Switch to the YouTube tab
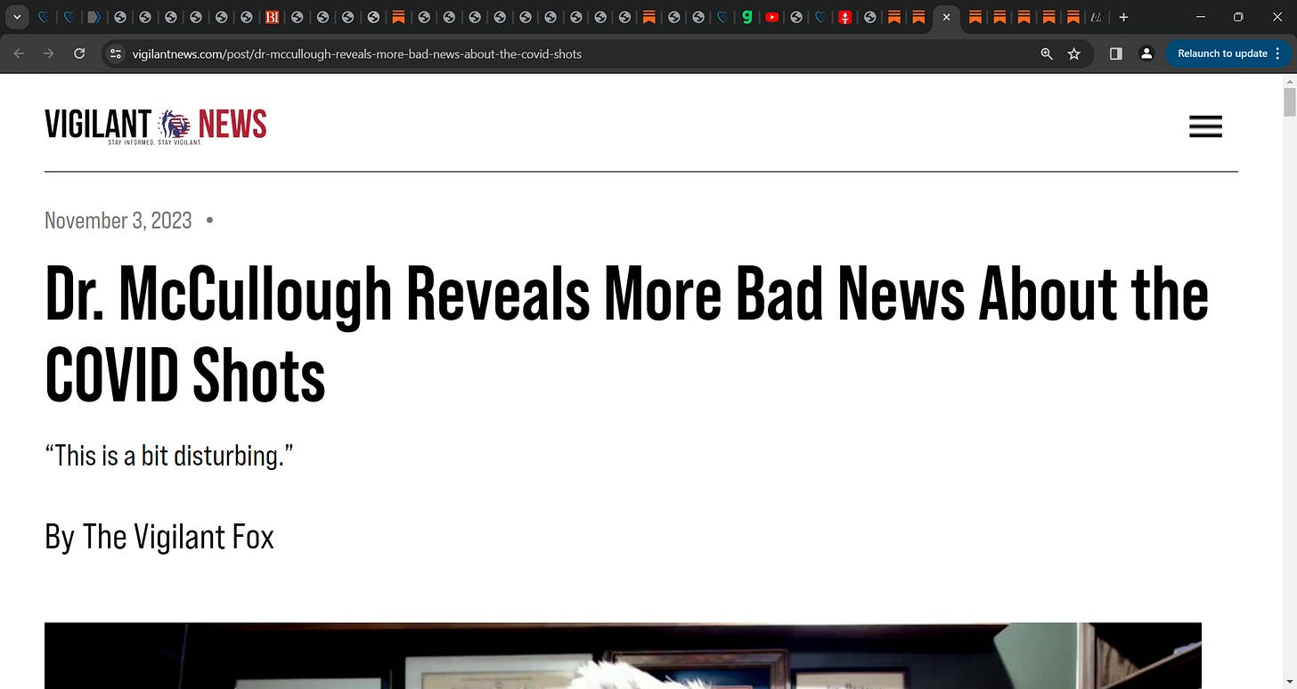1297x689 pixels. (x=772, y=17)
